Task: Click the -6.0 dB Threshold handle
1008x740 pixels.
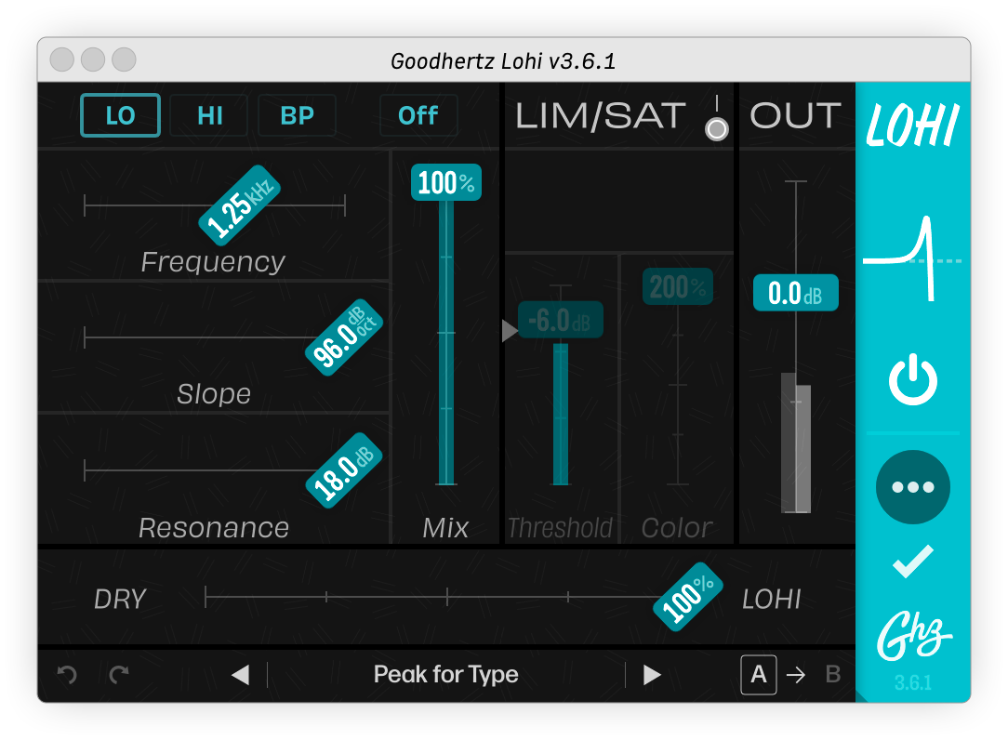Action: click(561, 320)
